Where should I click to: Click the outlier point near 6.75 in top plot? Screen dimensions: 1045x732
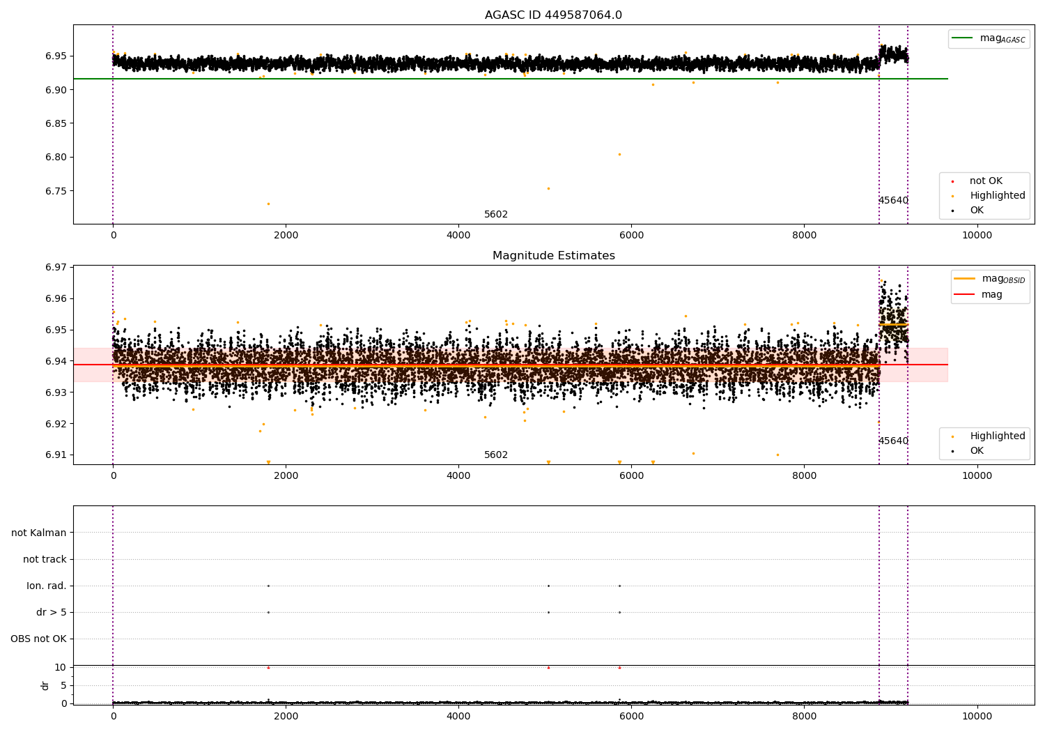(x=548, y=188)
